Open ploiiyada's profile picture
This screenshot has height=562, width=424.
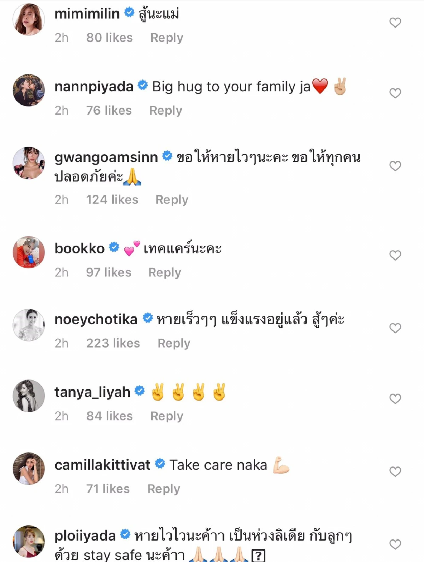(28, 541)
